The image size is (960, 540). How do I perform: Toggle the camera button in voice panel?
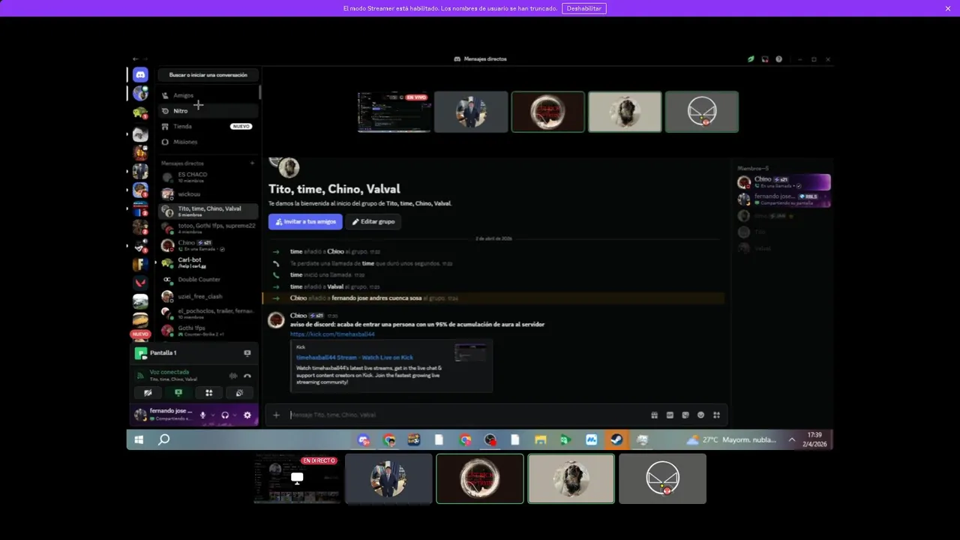point(148,392)
